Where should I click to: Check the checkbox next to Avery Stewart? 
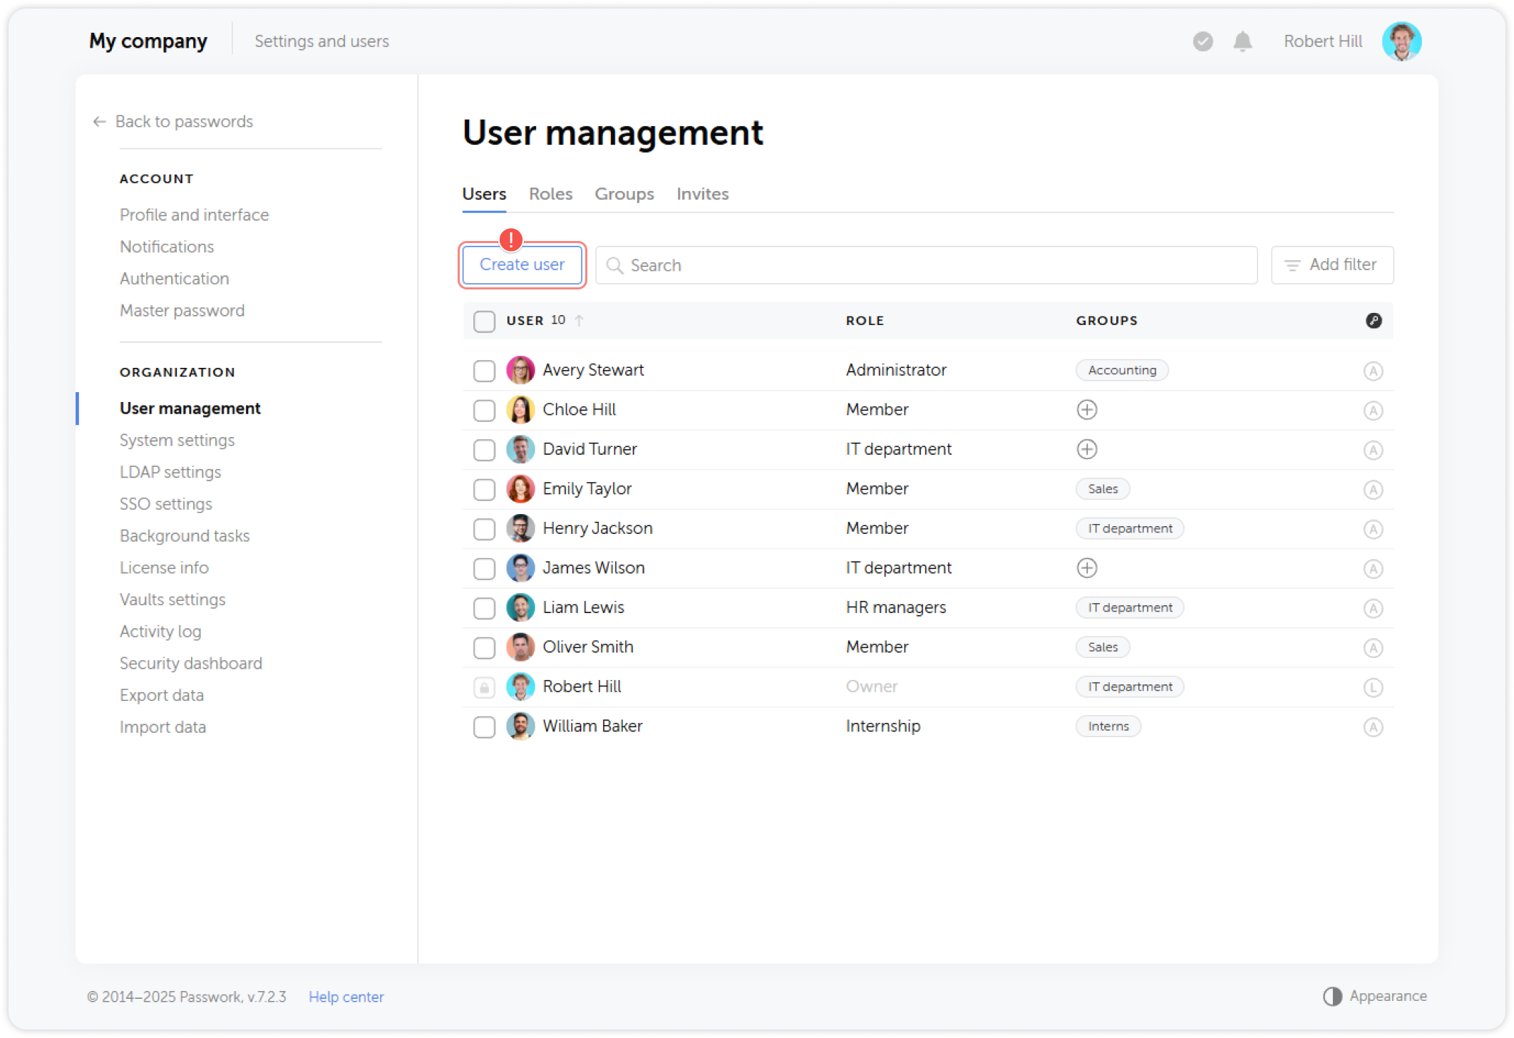click(x=484, y=371)
